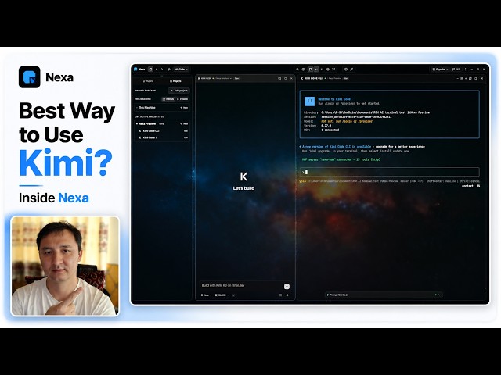The height and width of the screenshot is (375, 501).
Task: Maximize the middle Kimi Code panel
Action: click(x=285, y=78)
